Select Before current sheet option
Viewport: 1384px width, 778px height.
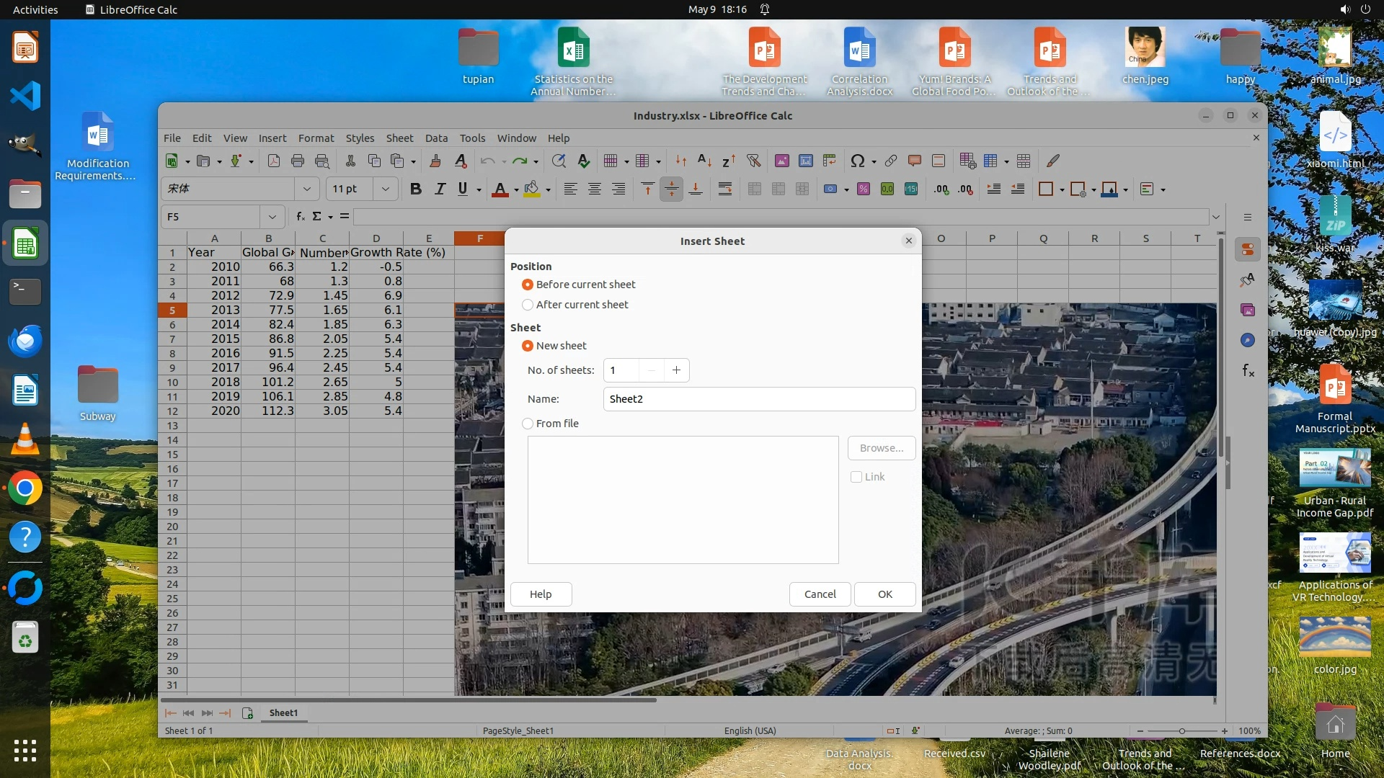tap(528, 285)
